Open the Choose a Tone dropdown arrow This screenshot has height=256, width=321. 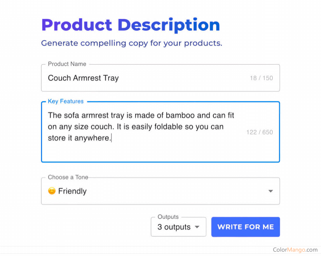click(x=271, y=191)
